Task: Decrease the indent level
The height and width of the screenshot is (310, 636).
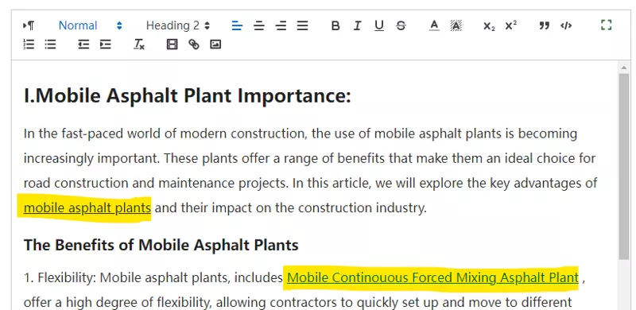Action: pyautogui.click(x=83, y=45)
